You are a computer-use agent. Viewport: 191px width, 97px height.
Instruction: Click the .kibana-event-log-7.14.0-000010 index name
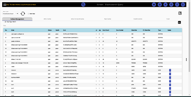tap(19, 48)
